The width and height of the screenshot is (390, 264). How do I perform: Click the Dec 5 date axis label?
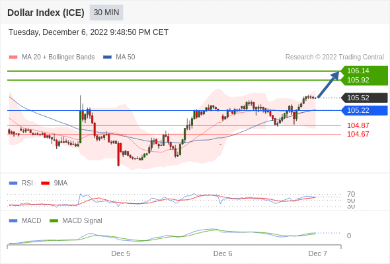point(120,253)
